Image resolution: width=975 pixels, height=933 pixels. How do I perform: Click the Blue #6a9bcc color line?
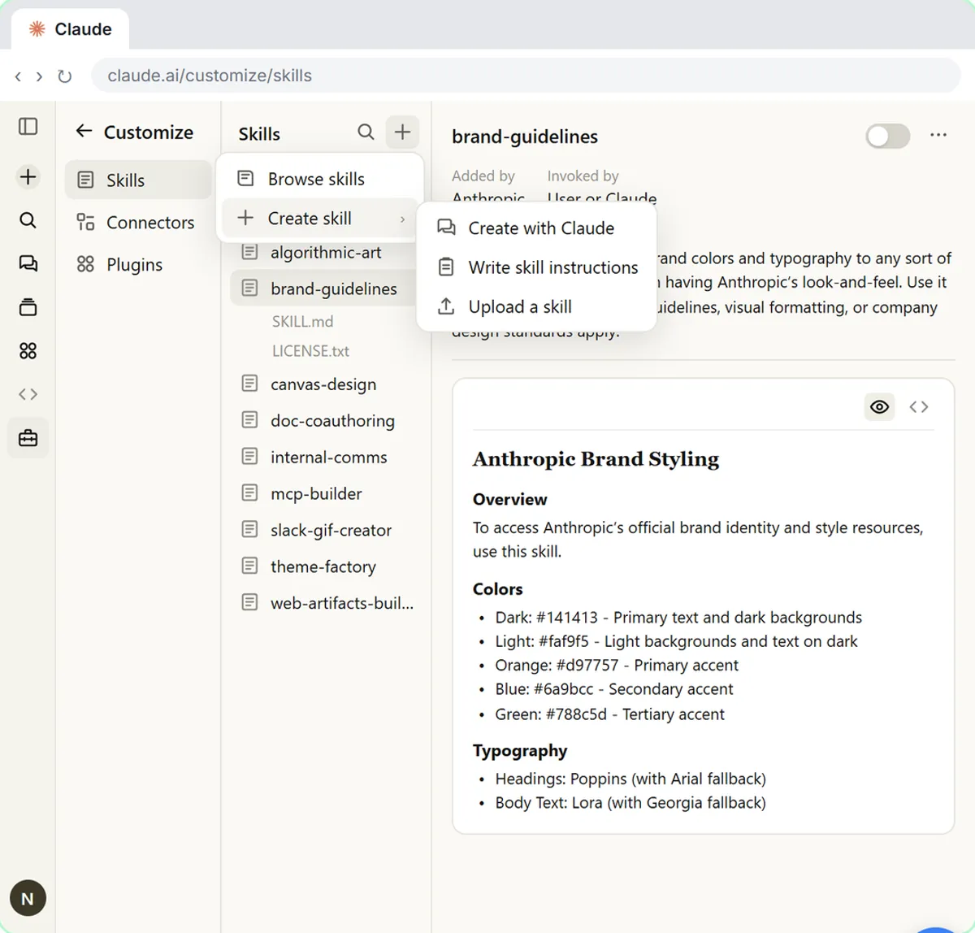pyautogui.click(x=613, y=689)
